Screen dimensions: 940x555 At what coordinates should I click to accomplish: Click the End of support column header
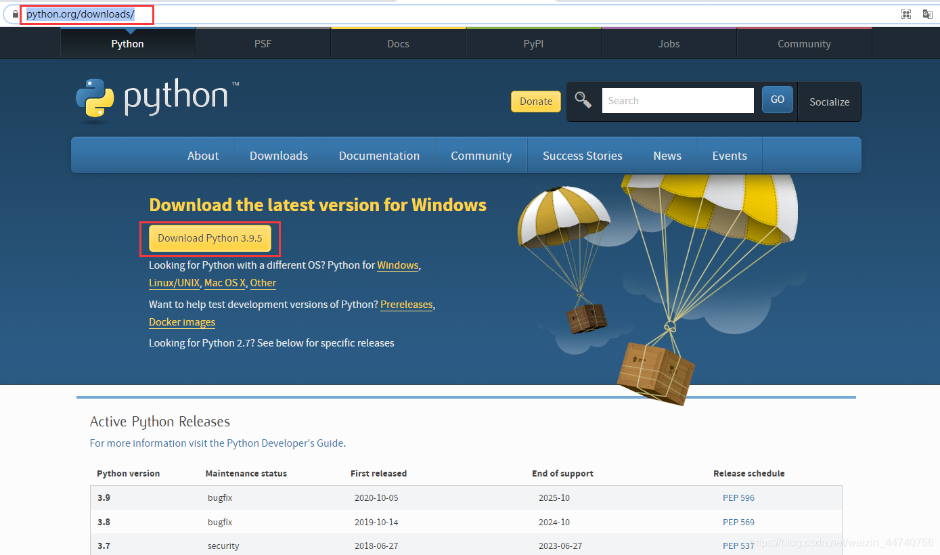pos(562,473)
